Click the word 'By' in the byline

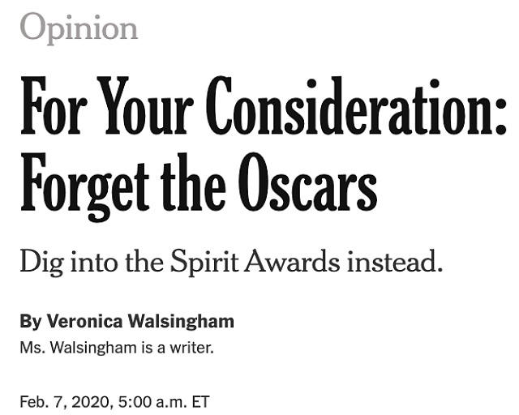click(x=31, y=322)
